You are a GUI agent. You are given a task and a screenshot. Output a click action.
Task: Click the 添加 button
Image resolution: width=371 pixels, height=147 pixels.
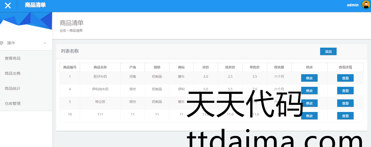pos(328,51)
